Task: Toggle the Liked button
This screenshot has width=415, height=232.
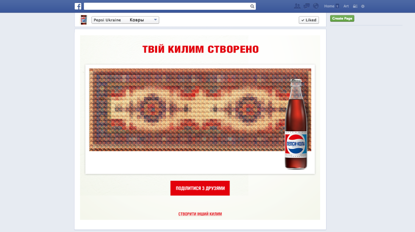Action: (309, 20)
